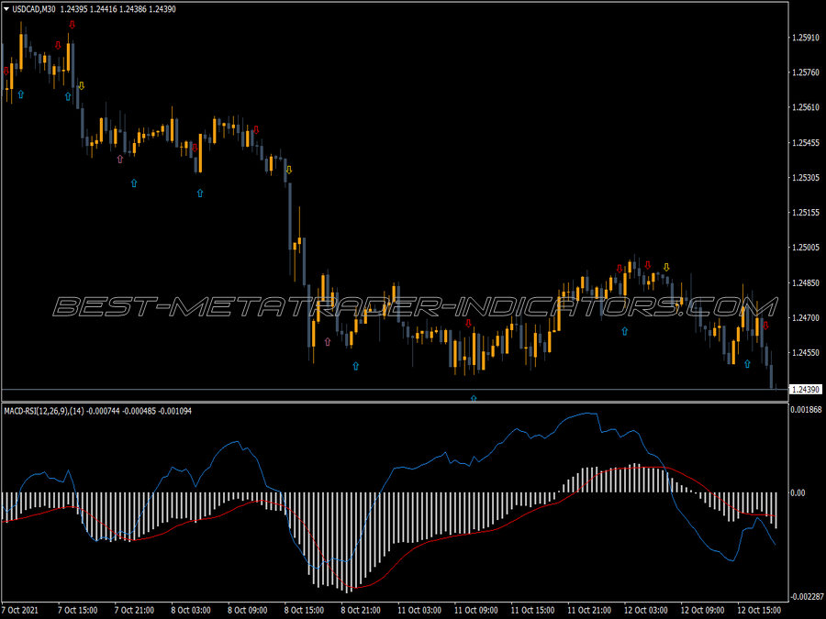The width and height of the screenshot is (826, 619).
Task: Click the 11 Oct 03:00 time label
Action: pos(419,610)
